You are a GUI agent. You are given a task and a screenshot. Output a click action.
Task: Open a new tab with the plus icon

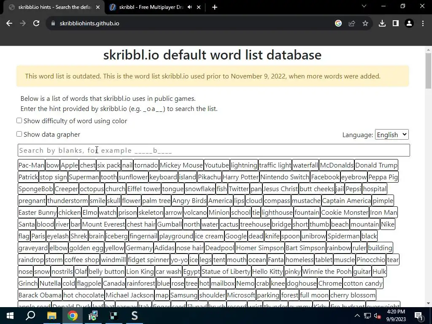pyautogui.click(x=215, y=7)
